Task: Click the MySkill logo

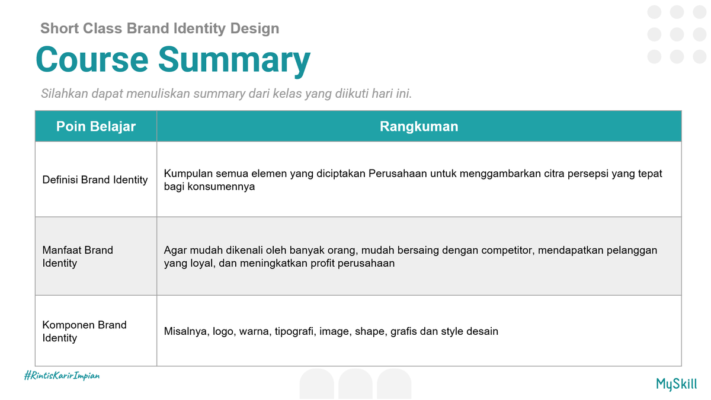Action: [677, 384]
